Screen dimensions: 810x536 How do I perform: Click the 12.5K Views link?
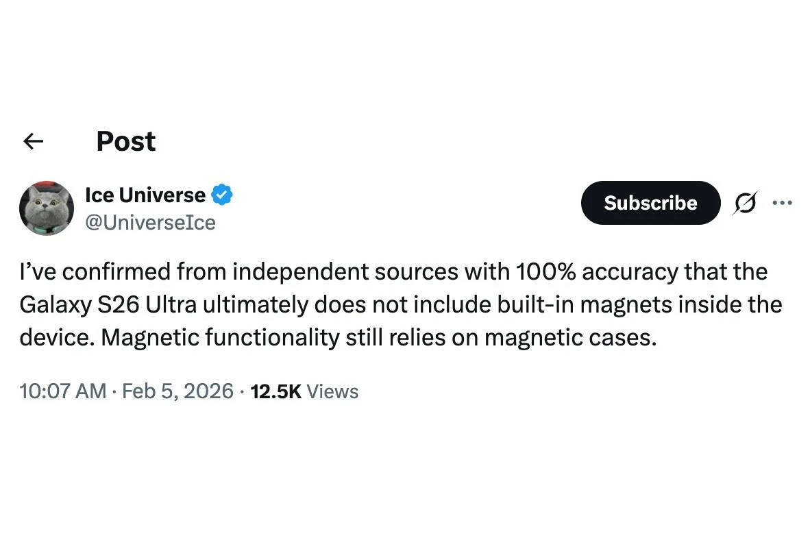304,391
